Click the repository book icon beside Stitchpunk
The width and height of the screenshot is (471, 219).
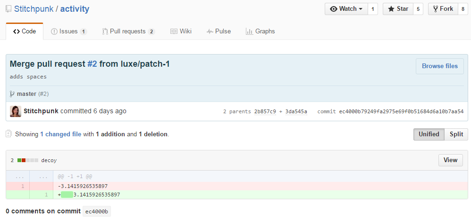pyautogui.click(x=9, y=9)
